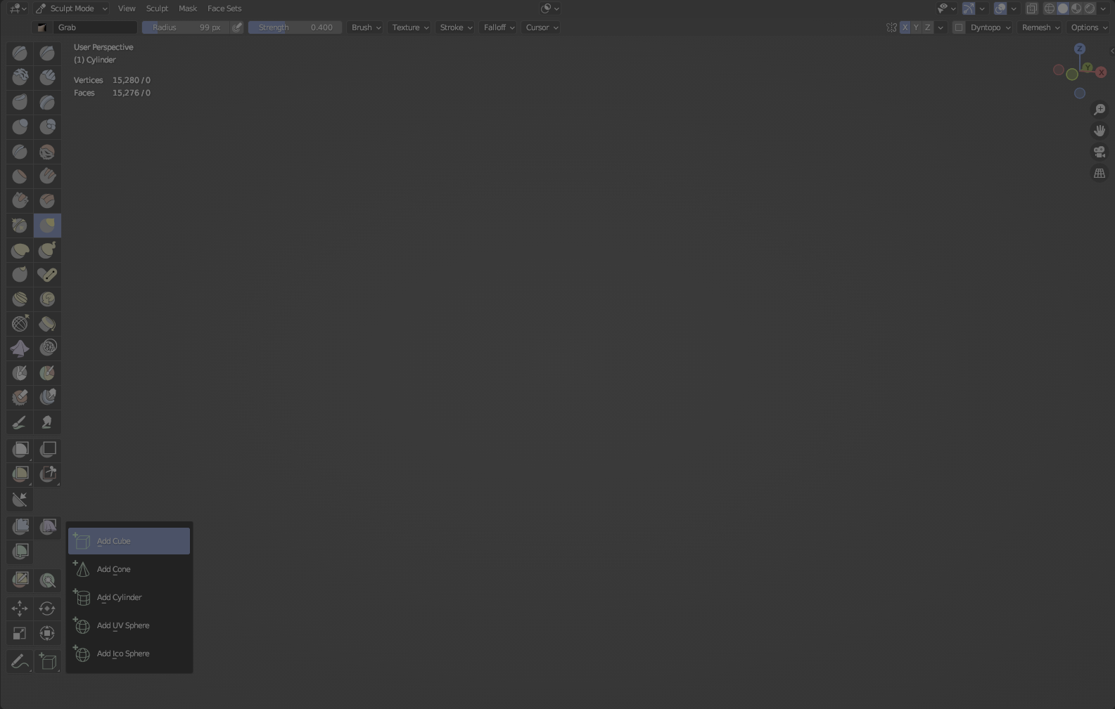Adjust the Radius slider
The height and width of the screenshot is (709, 1115).
coord(186,27)
